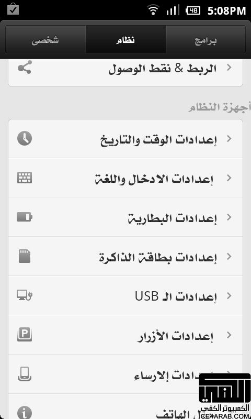Expand chevron next to الربط & نقط الوصول
Screen dimensions: 251x419
point(229,68)
